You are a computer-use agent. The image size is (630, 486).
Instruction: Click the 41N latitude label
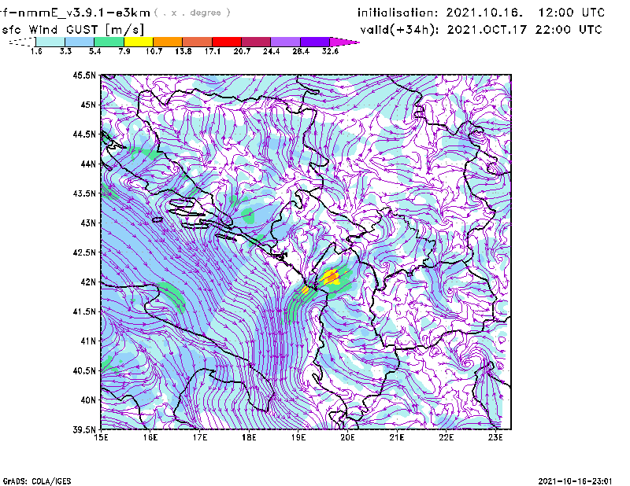point(88,341)
